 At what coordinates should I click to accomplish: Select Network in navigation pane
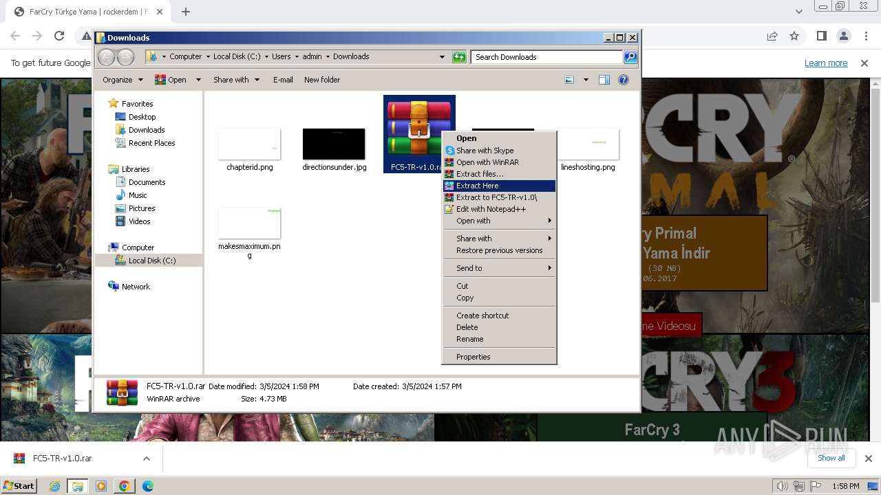pyautogui.click(x=136, y=287)
